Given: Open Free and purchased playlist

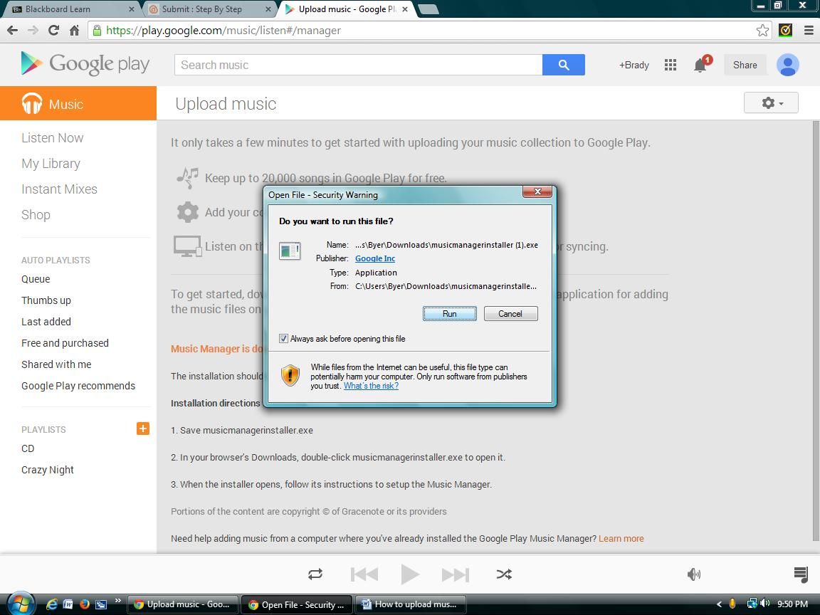Looking at the screenshot, I should 65,343.
